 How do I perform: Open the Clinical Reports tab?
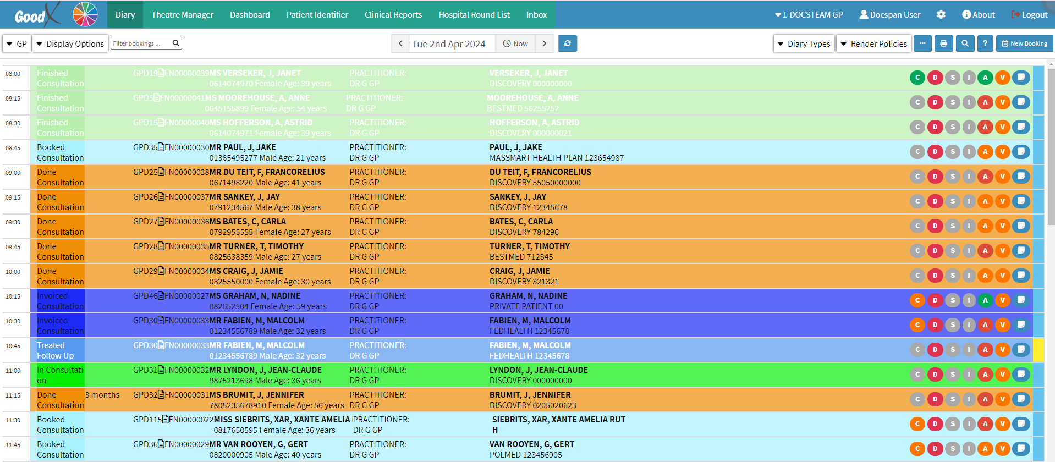[x=393, y=15]
